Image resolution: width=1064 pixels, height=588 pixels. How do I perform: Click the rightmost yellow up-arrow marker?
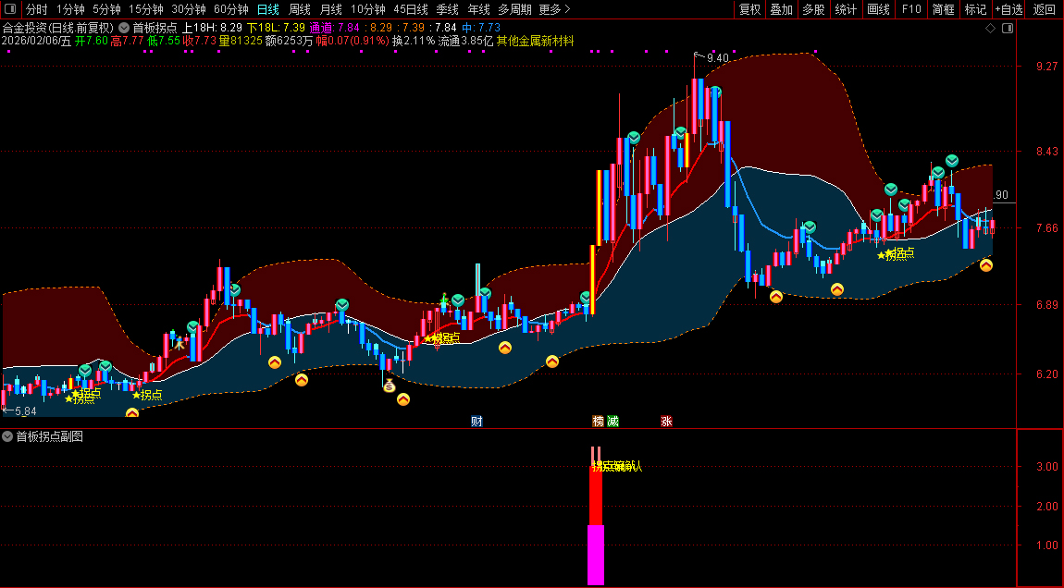pyautogui.click(x=986, y=265)
